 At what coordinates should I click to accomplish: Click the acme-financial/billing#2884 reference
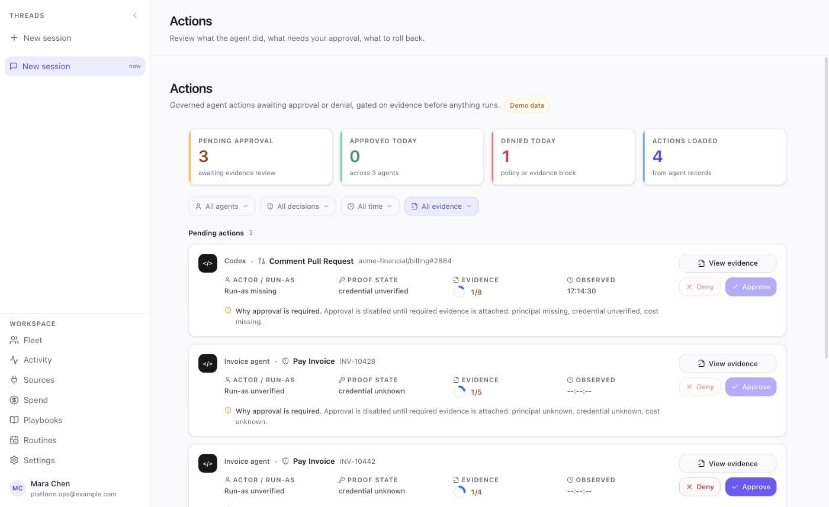405,261
